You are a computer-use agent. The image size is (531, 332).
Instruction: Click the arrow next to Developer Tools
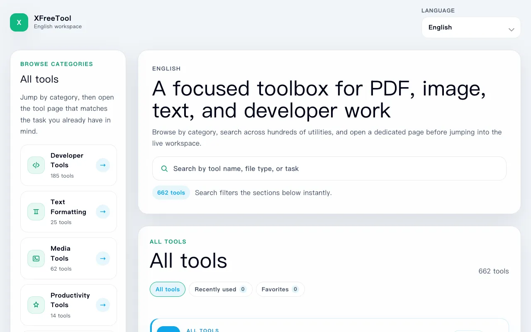click(x=103, y=165)
